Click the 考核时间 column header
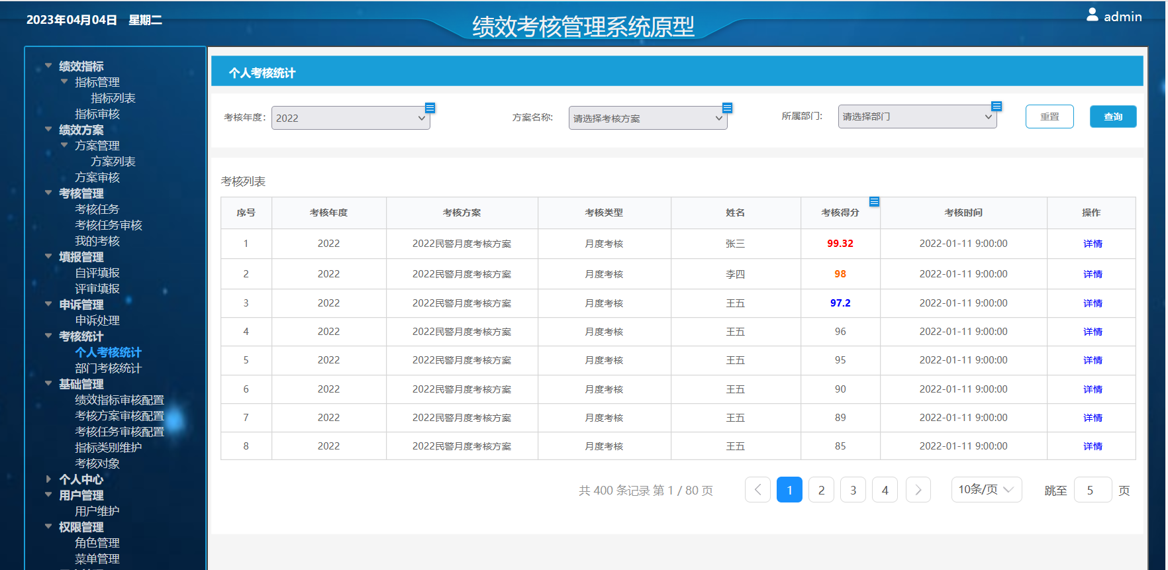The width and height of the screenshot is (1168, 570). click(963, 213)
